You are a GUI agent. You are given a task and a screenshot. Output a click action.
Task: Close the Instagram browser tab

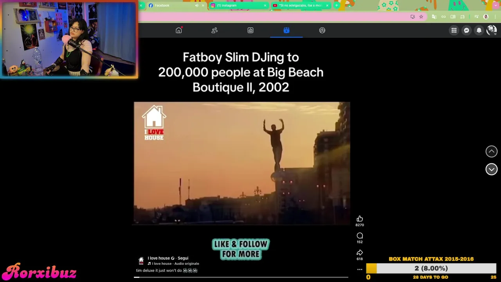click(x=265, y=5)
